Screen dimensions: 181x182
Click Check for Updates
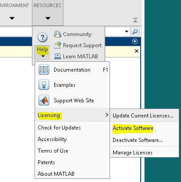[x=59, y=128]
